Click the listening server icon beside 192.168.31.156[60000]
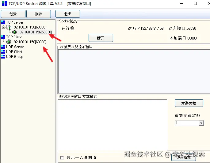The image size is (210, 163). (9, 27)
